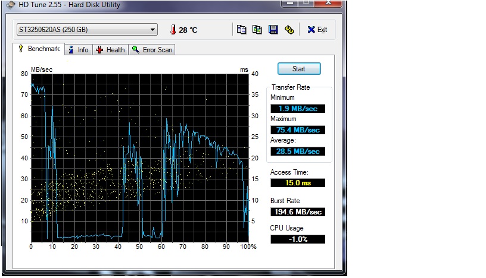Click the Burst Rate label
The image size is (486, 278).
(x=285, y=201)
